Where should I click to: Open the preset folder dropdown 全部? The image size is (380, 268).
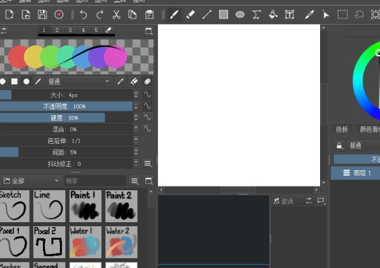point(30,180)
